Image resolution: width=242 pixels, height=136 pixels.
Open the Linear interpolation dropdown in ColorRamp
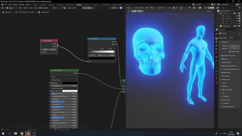click(x=111, y=49)
